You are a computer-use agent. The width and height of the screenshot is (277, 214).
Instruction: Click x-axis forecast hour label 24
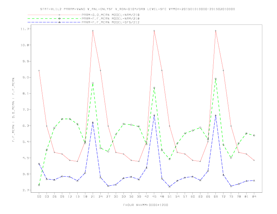tap(100, 197)
